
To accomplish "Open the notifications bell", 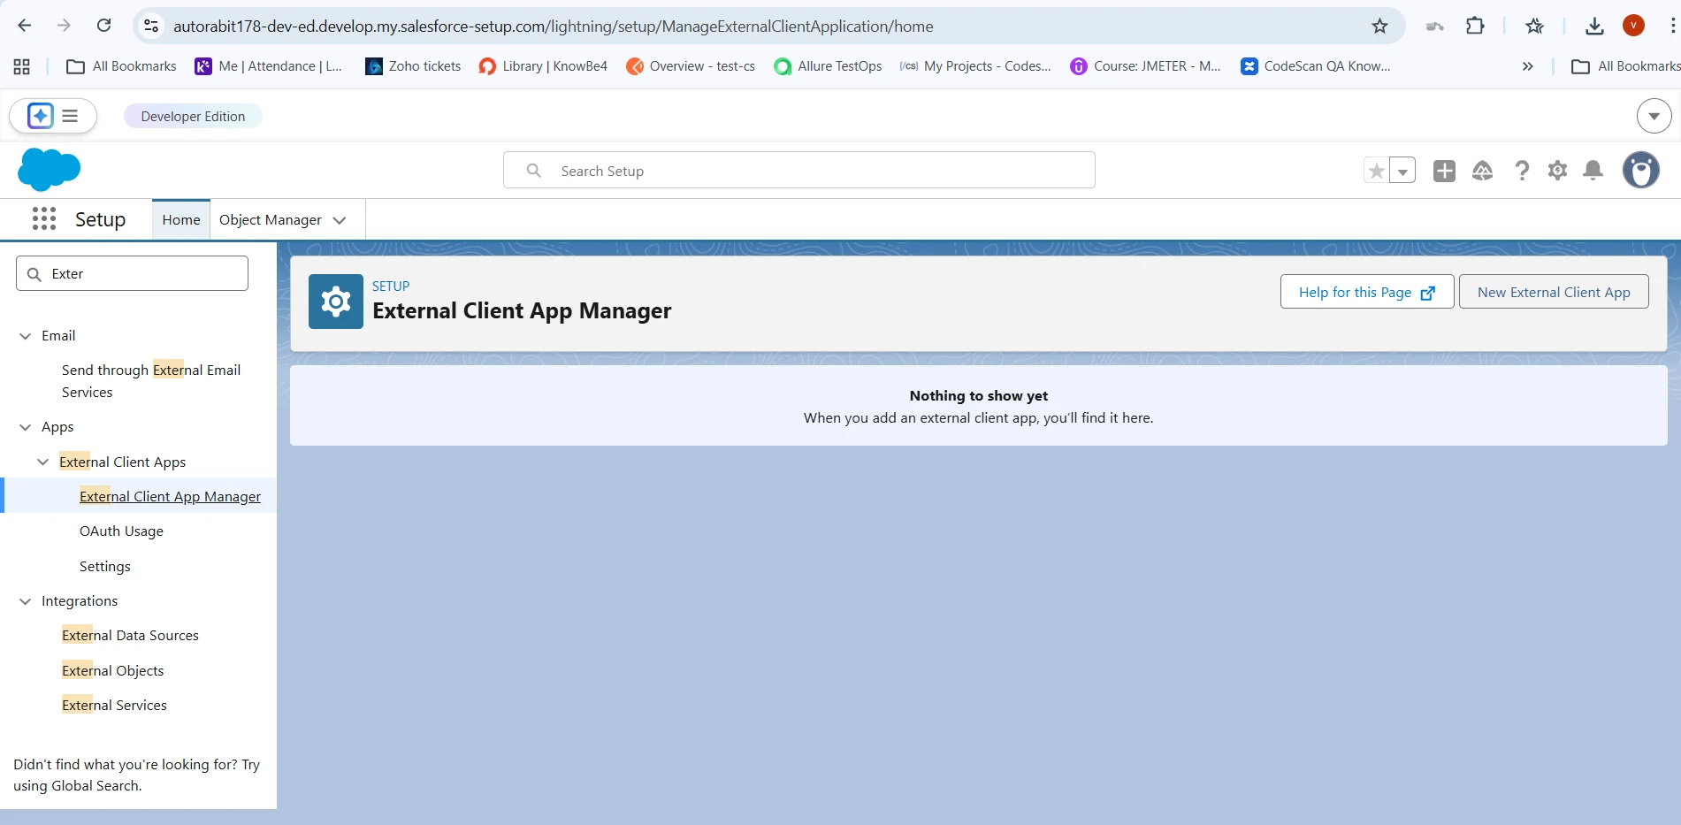I will click(x=1593, y=171).
